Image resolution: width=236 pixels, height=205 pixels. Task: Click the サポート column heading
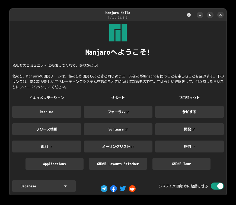[x=118, y=98]
